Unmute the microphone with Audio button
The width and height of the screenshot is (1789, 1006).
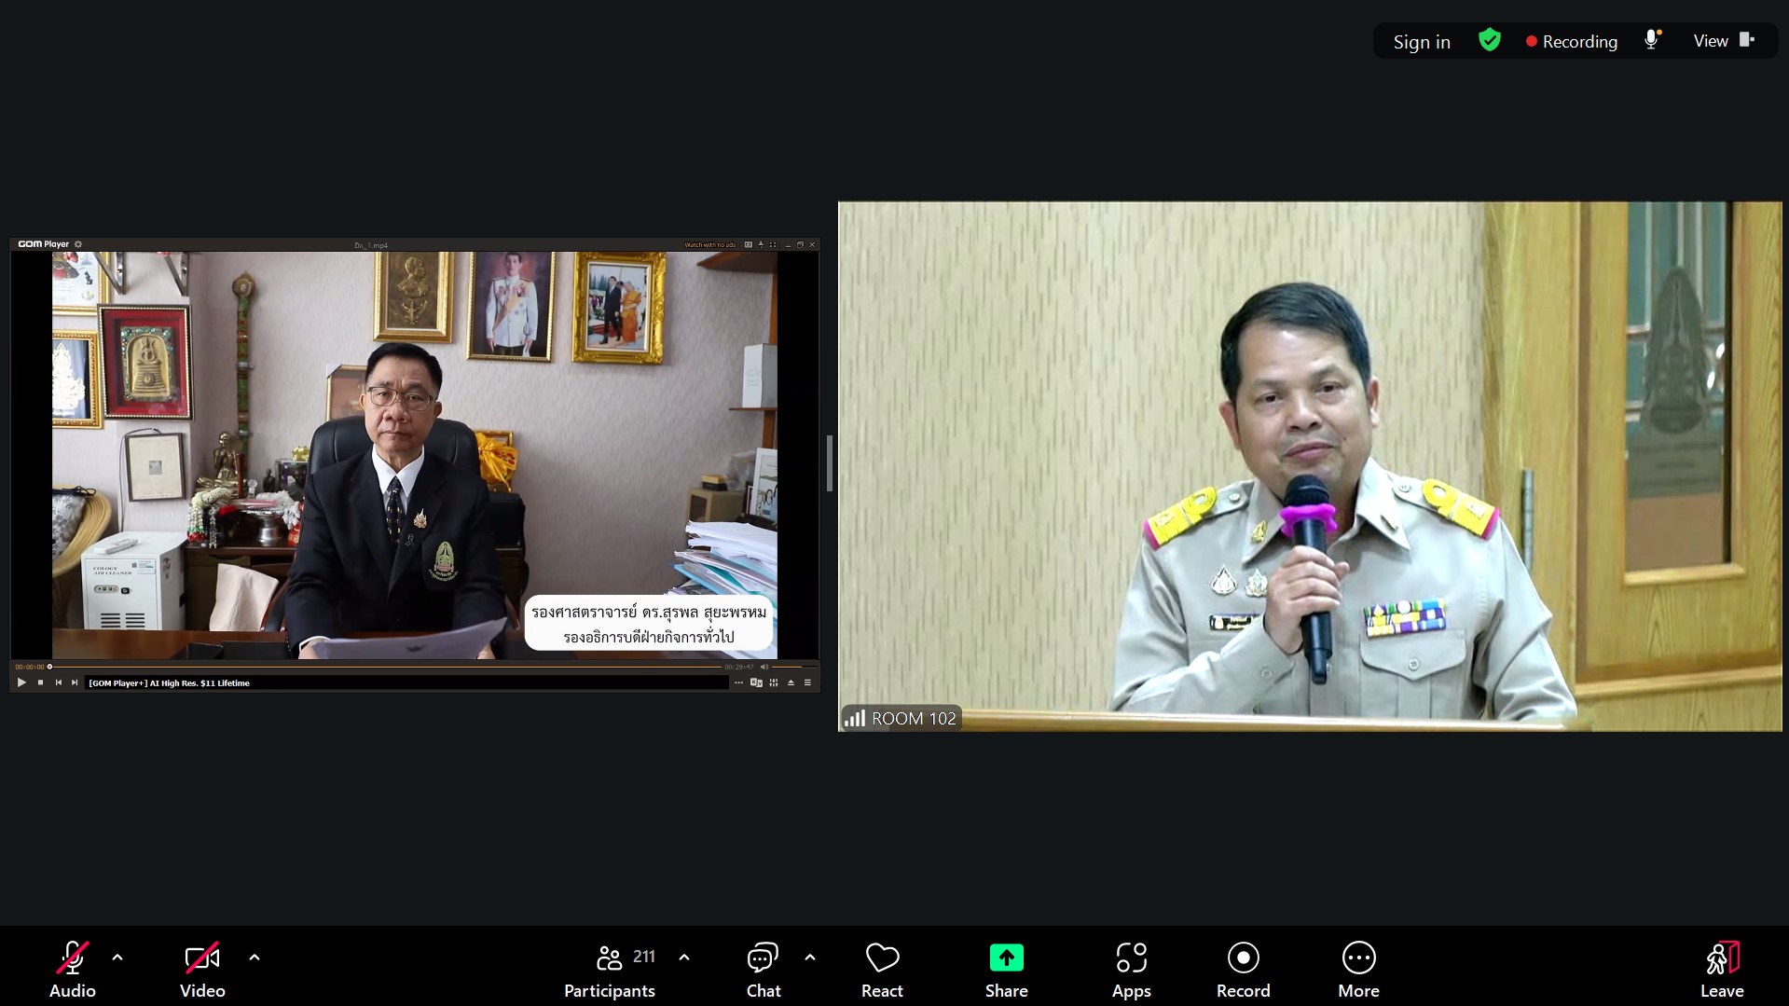point(72,970)
